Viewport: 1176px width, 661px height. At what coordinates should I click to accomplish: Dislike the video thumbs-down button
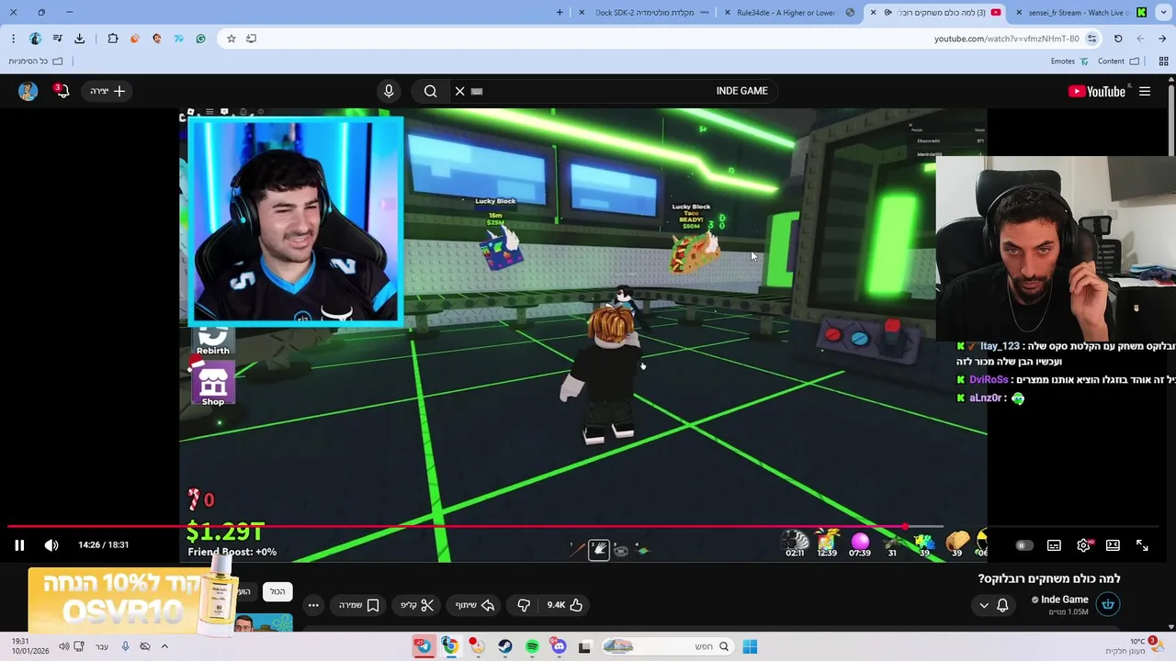(524, 605)
